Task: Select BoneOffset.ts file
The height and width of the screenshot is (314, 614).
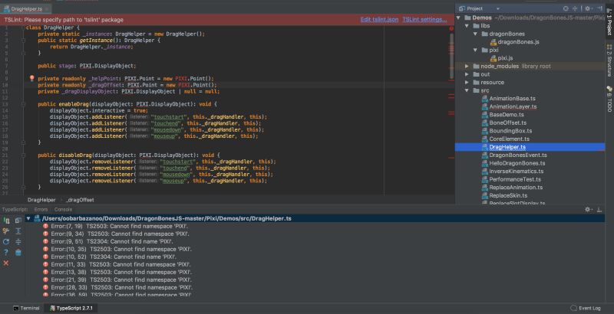Action: (x=504, y=123)
